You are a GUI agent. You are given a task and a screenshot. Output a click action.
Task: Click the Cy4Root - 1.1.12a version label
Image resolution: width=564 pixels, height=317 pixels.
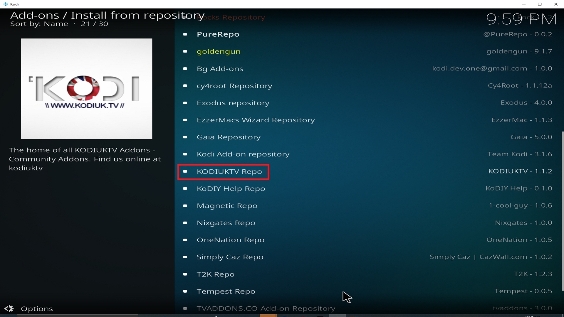click(520, 86)
